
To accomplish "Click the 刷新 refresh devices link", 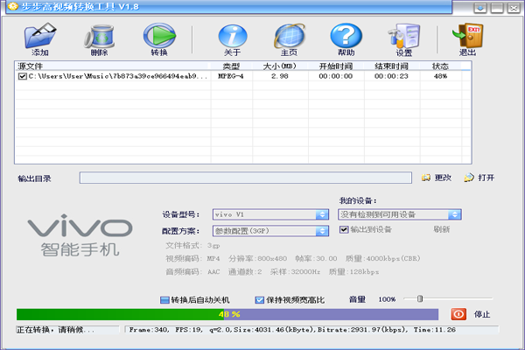I will (x=442, y=229).
